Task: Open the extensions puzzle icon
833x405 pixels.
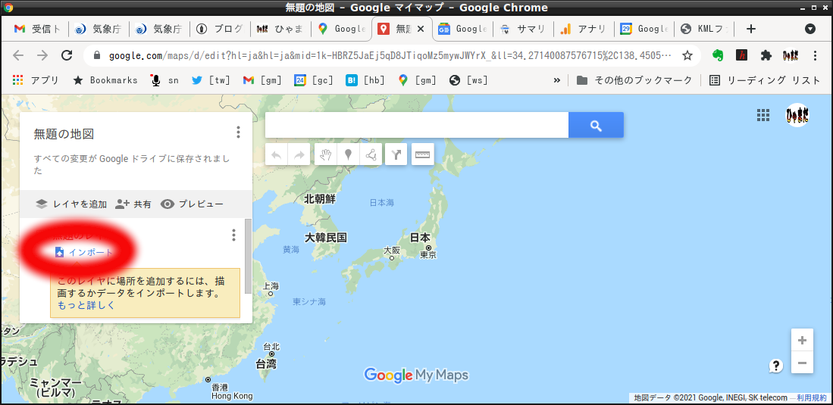Action: [x=766, y=55]
